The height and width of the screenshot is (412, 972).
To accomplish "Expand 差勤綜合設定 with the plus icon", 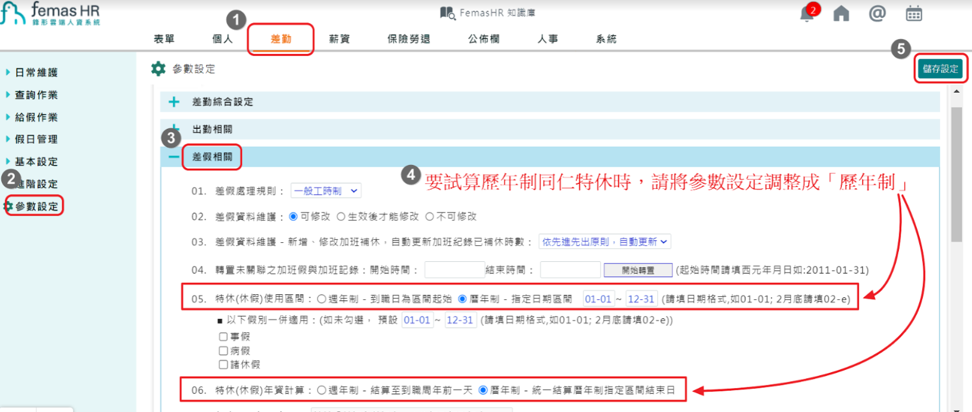I will [x=173, y=102].
